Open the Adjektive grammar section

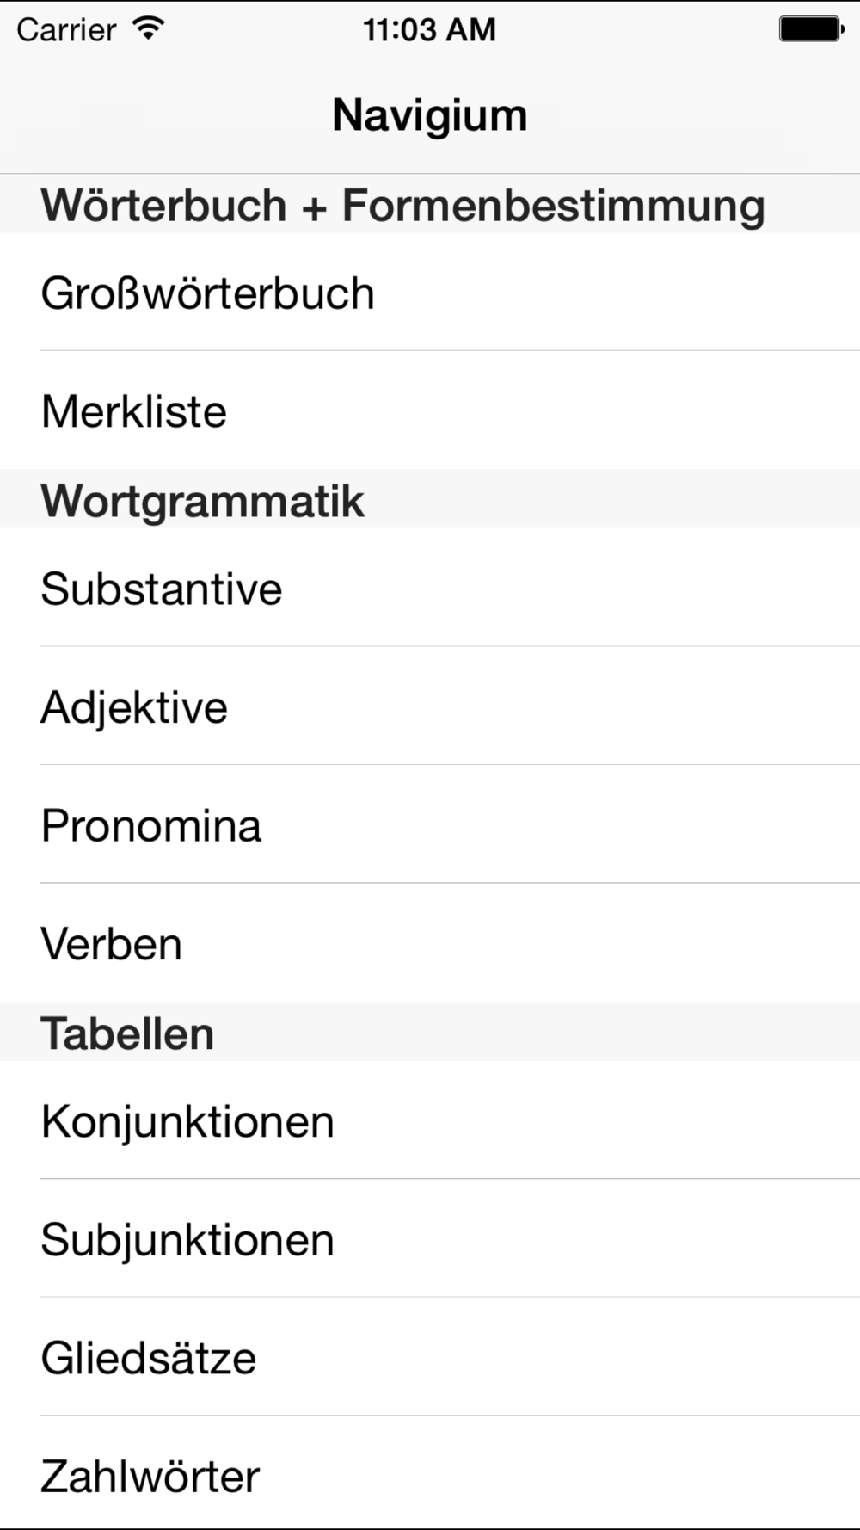pos(430,706)
